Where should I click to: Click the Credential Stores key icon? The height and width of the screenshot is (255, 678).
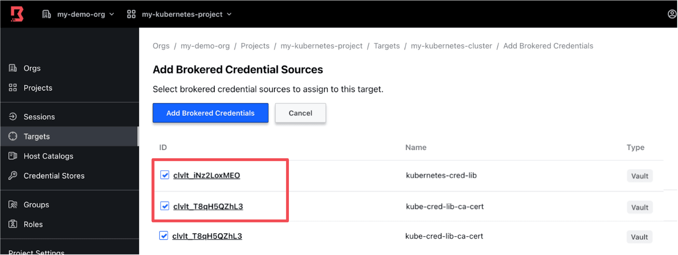pos(13,176)
